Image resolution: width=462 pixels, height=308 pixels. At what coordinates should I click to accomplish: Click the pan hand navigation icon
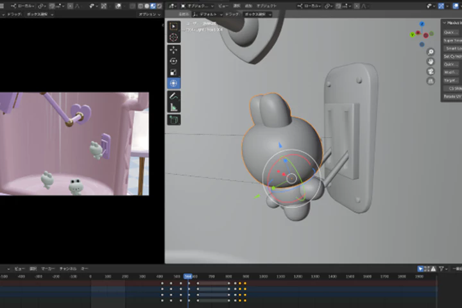point(431,62)
